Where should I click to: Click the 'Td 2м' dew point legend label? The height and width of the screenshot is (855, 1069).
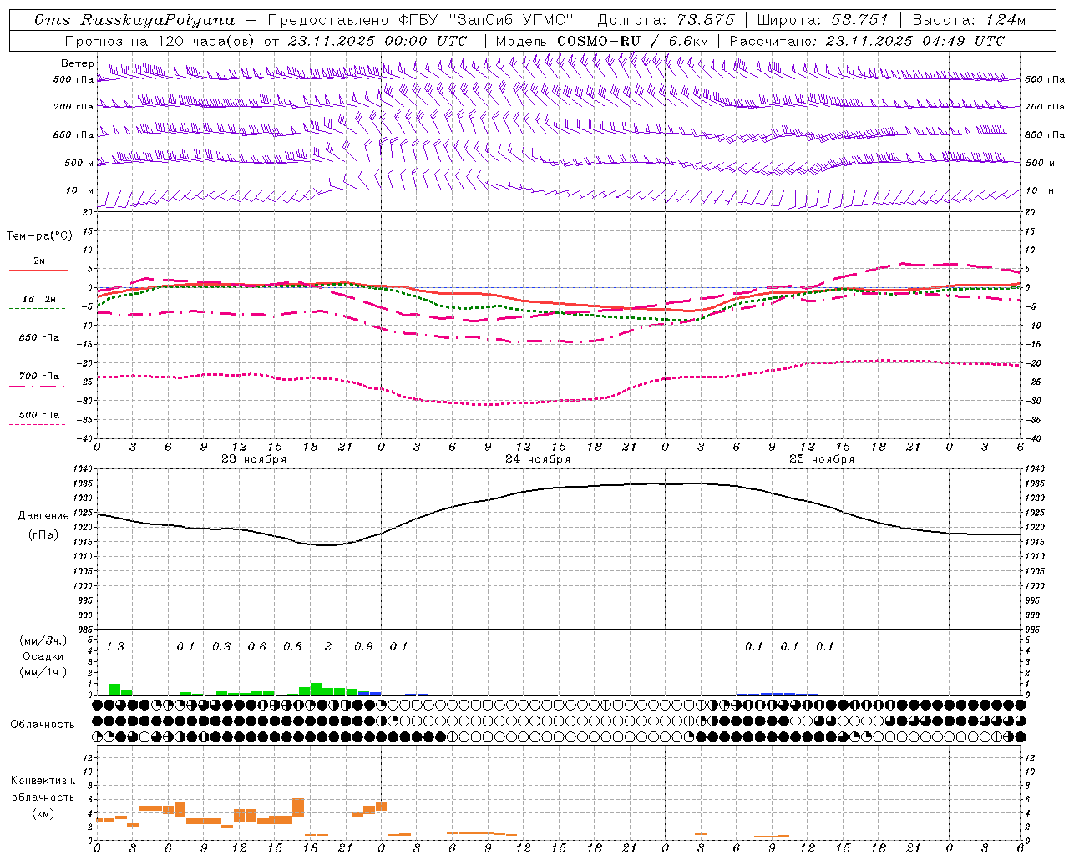click(x=38, y=299)
